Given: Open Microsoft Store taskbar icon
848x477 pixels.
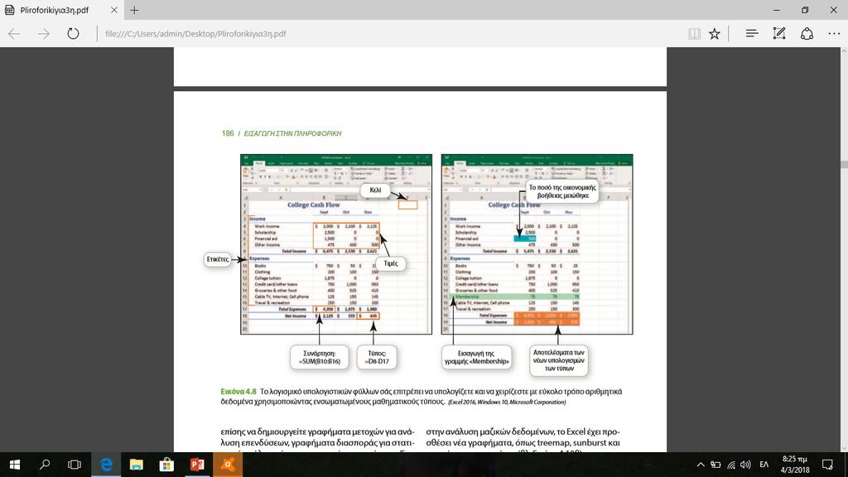Looking at the screenshot, I should click(166, 465).
